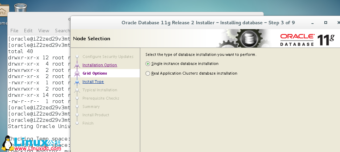Open File menu in terminal window
340x152 pixels.
(14, 31)
